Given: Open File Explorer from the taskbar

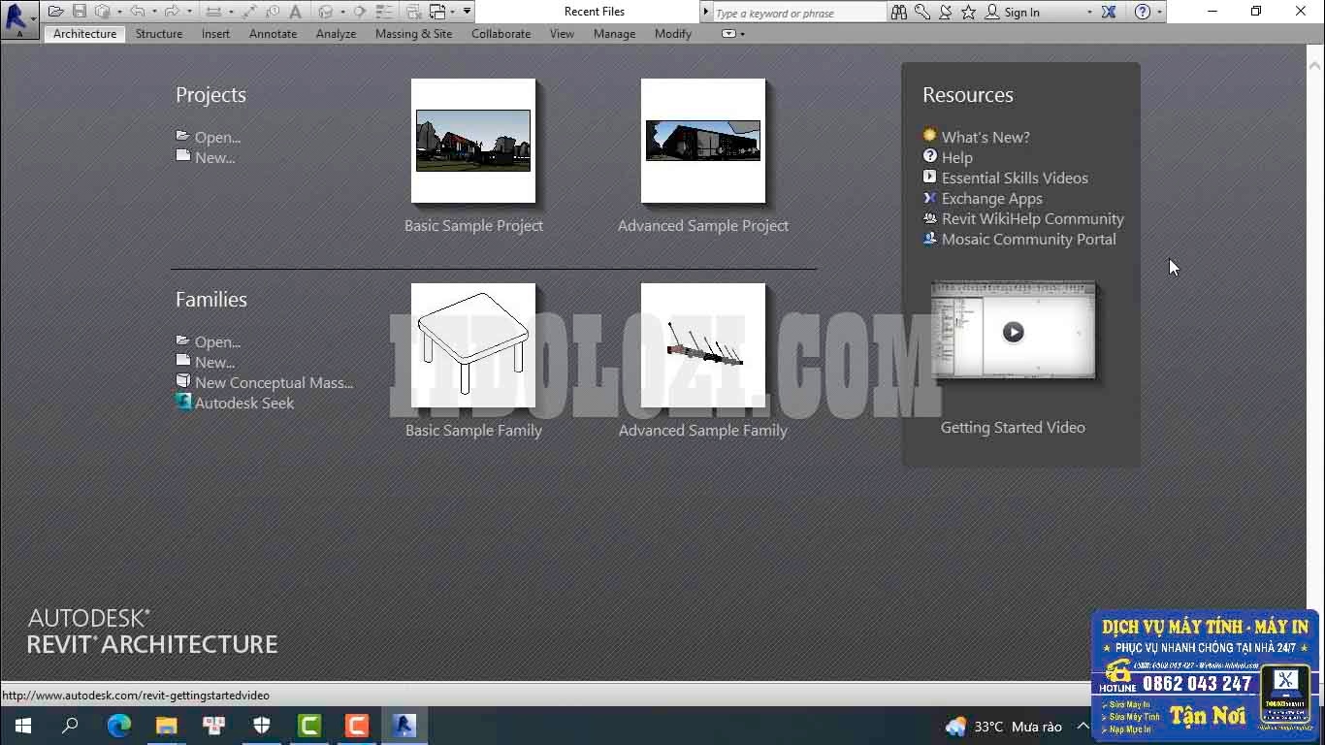Looking at the screenshot, I should [167, 726].
